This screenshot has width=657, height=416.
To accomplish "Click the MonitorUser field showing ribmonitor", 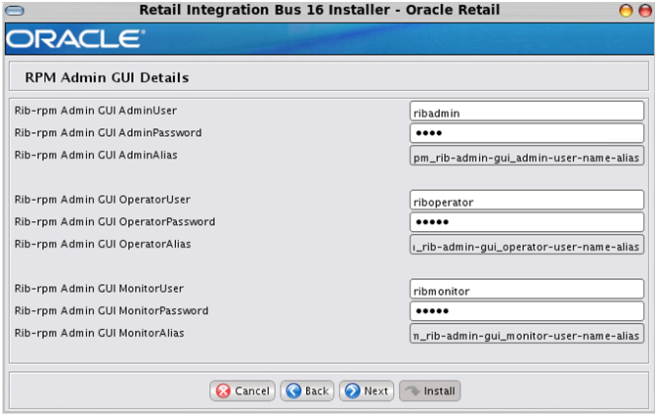I will [x=527, y=290].
